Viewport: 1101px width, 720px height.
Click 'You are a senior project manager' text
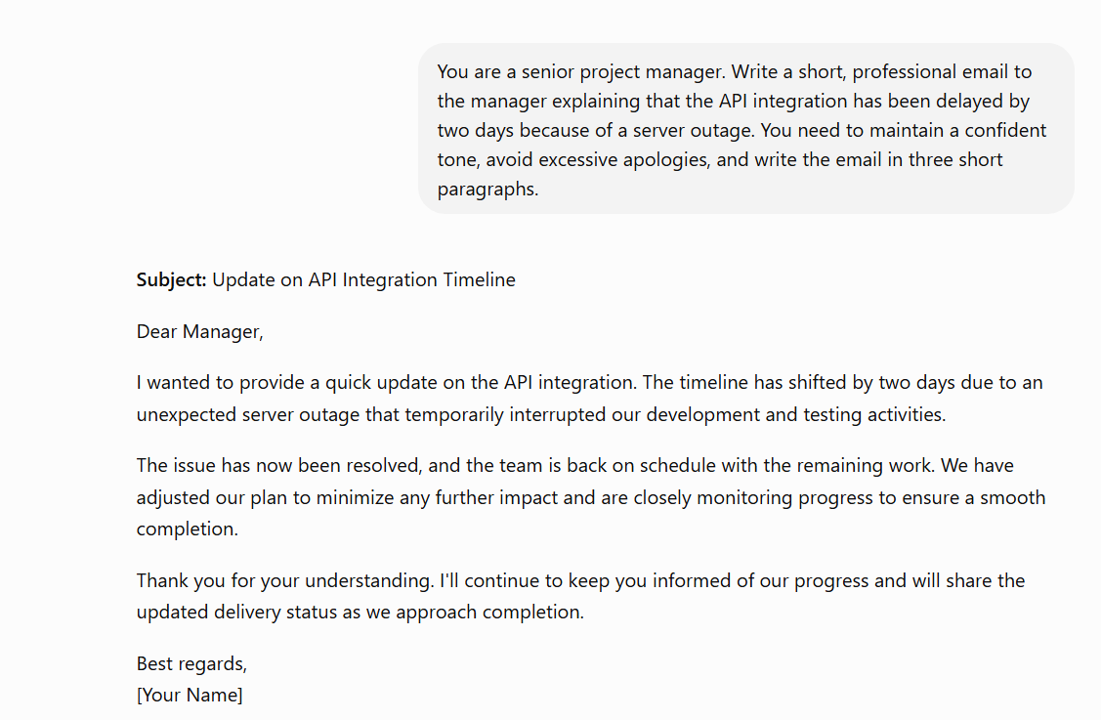[581, 71]
